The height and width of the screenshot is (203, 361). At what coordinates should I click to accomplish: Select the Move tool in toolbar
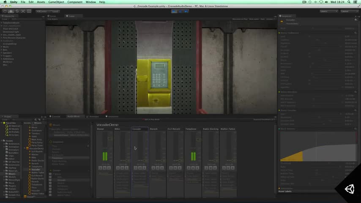(x=11, y=11)
